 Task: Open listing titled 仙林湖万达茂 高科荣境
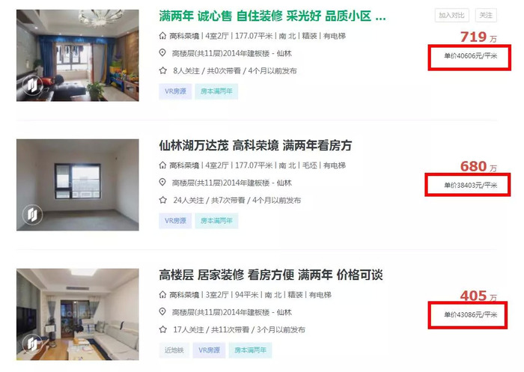(x=255, y=145)
